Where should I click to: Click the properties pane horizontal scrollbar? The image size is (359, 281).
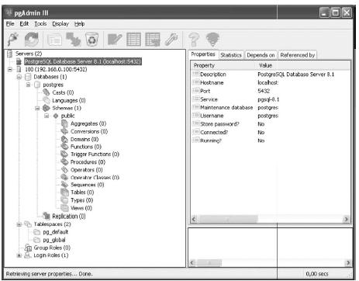270,219
